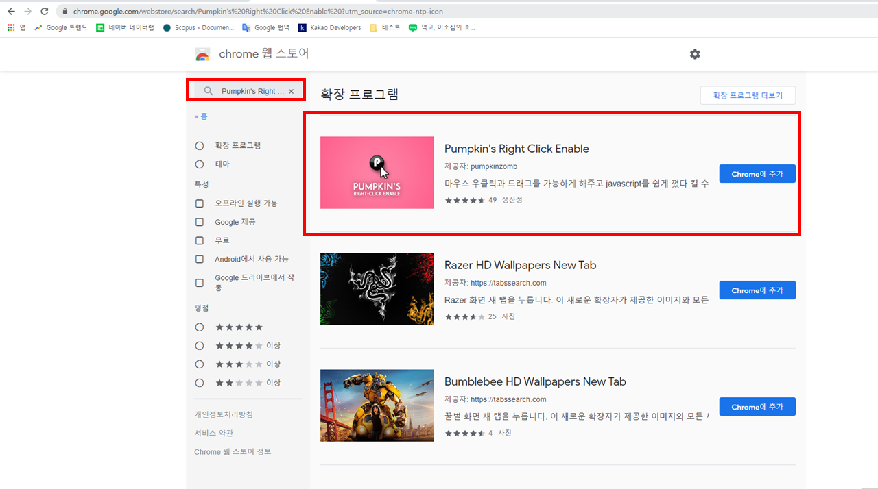This screenshot has height=489, width=878.
Task: Click the Pumpkin's Right Click Enable title
Action: (x=517, y=149)
